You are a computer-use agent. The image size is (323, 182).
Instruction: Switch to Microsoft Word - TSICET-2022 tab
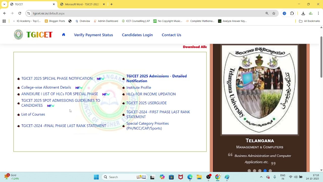pos(82,4)
